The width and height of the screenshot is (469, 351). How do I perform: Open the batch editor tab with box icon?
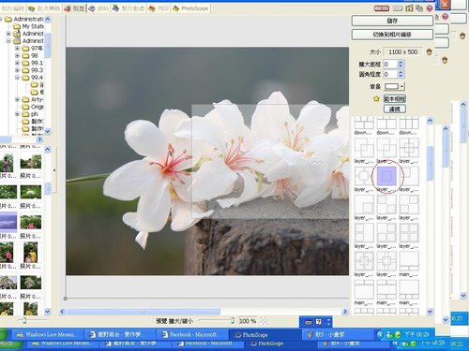(44, 8)
